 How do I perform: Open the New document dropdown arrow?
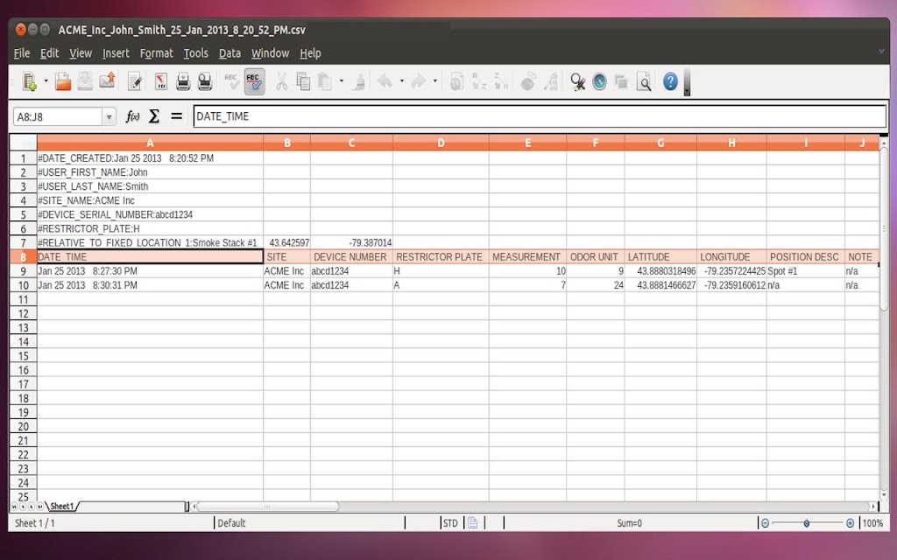[46, 81]
